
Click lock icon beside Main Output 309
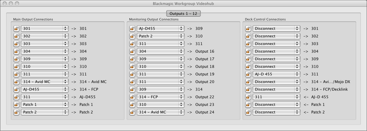click(16, 59)
